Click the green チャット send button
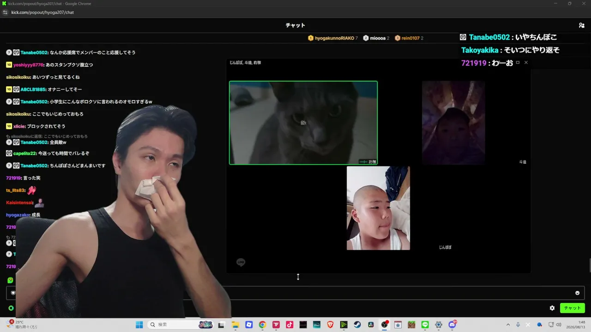591x332 pixels. point(572,308)
